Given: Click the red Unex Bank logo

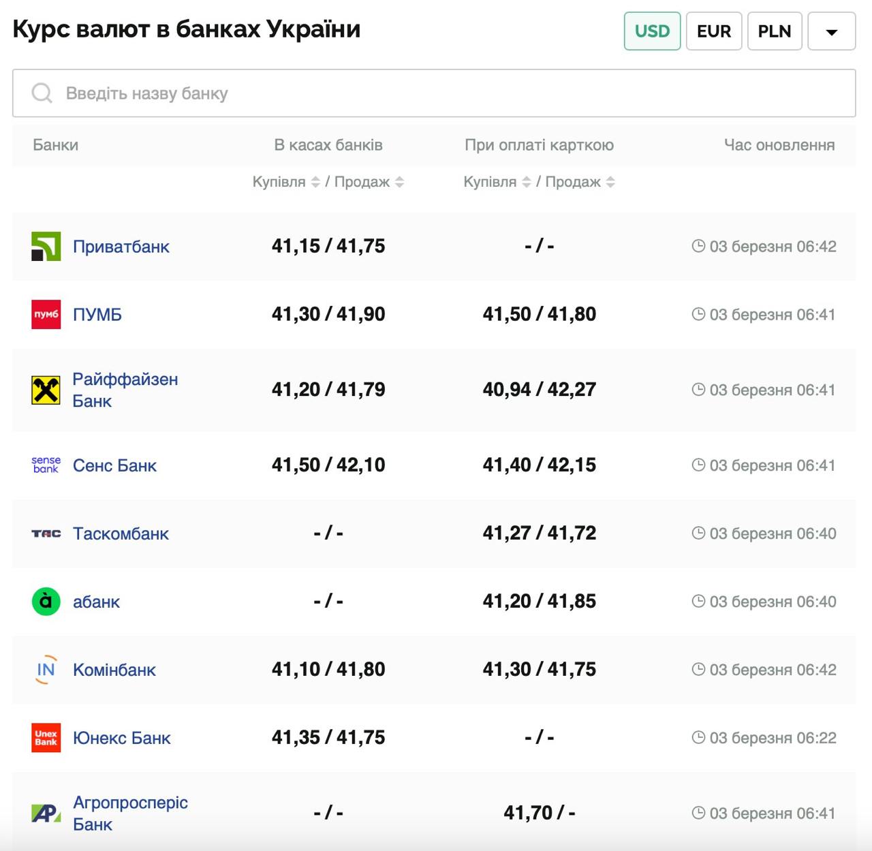Looking at the screenshot, I should (46, 738).
